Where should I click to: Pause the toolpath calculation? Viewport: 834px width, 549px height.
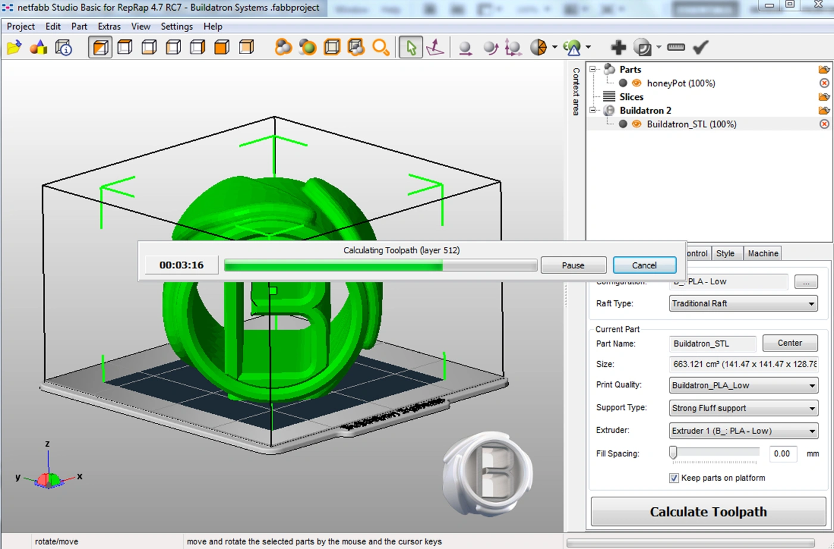[573, 265]
